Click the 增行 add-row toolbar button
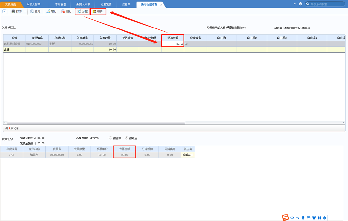This screenshot has width=348, height=221. click(x=52, y=11)
